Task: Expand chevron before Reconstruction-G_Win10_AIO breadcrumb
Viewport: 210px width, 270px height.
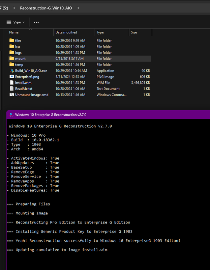Action: [14, 8]
